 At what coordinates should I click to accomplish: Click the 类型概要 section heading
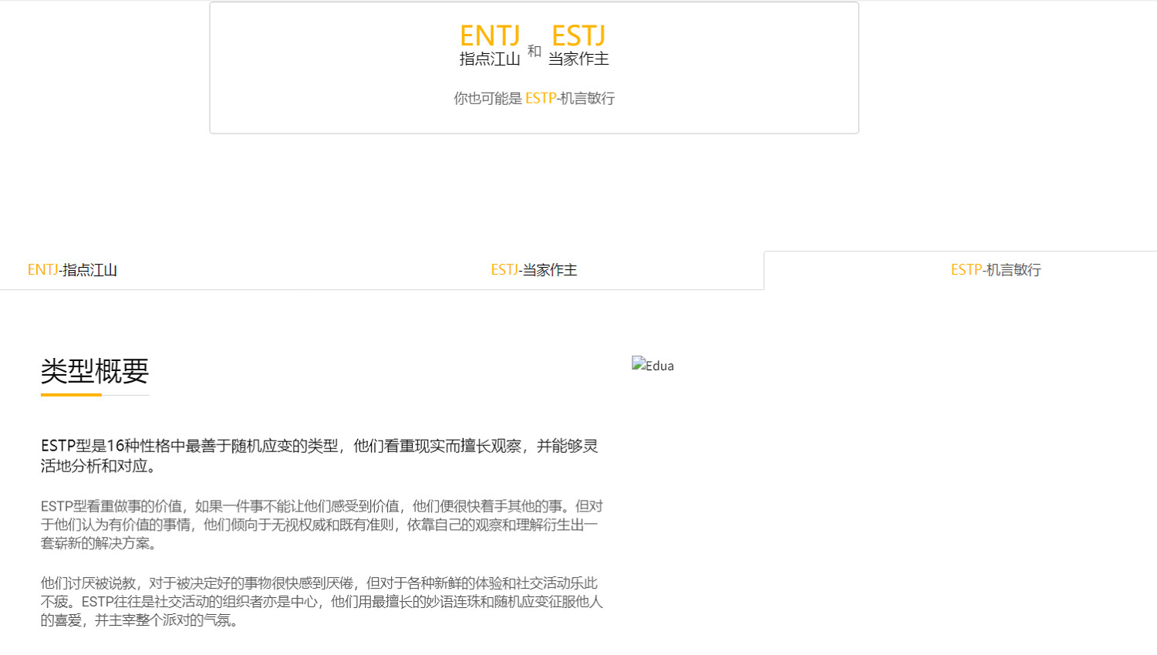[x=94, y=371]
